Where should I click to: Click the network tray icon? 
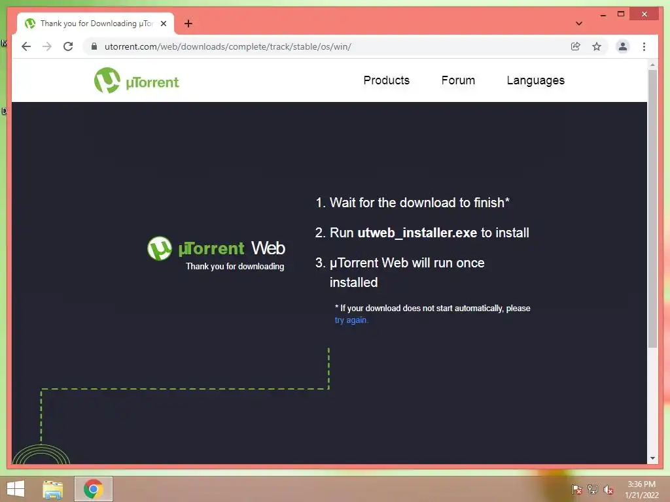(x=593, y=490)
